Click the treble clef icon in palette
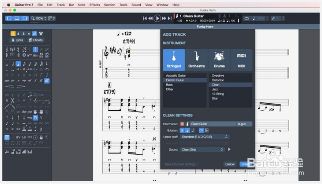Viewport: 322px width, 184px height. click(7, 49)
